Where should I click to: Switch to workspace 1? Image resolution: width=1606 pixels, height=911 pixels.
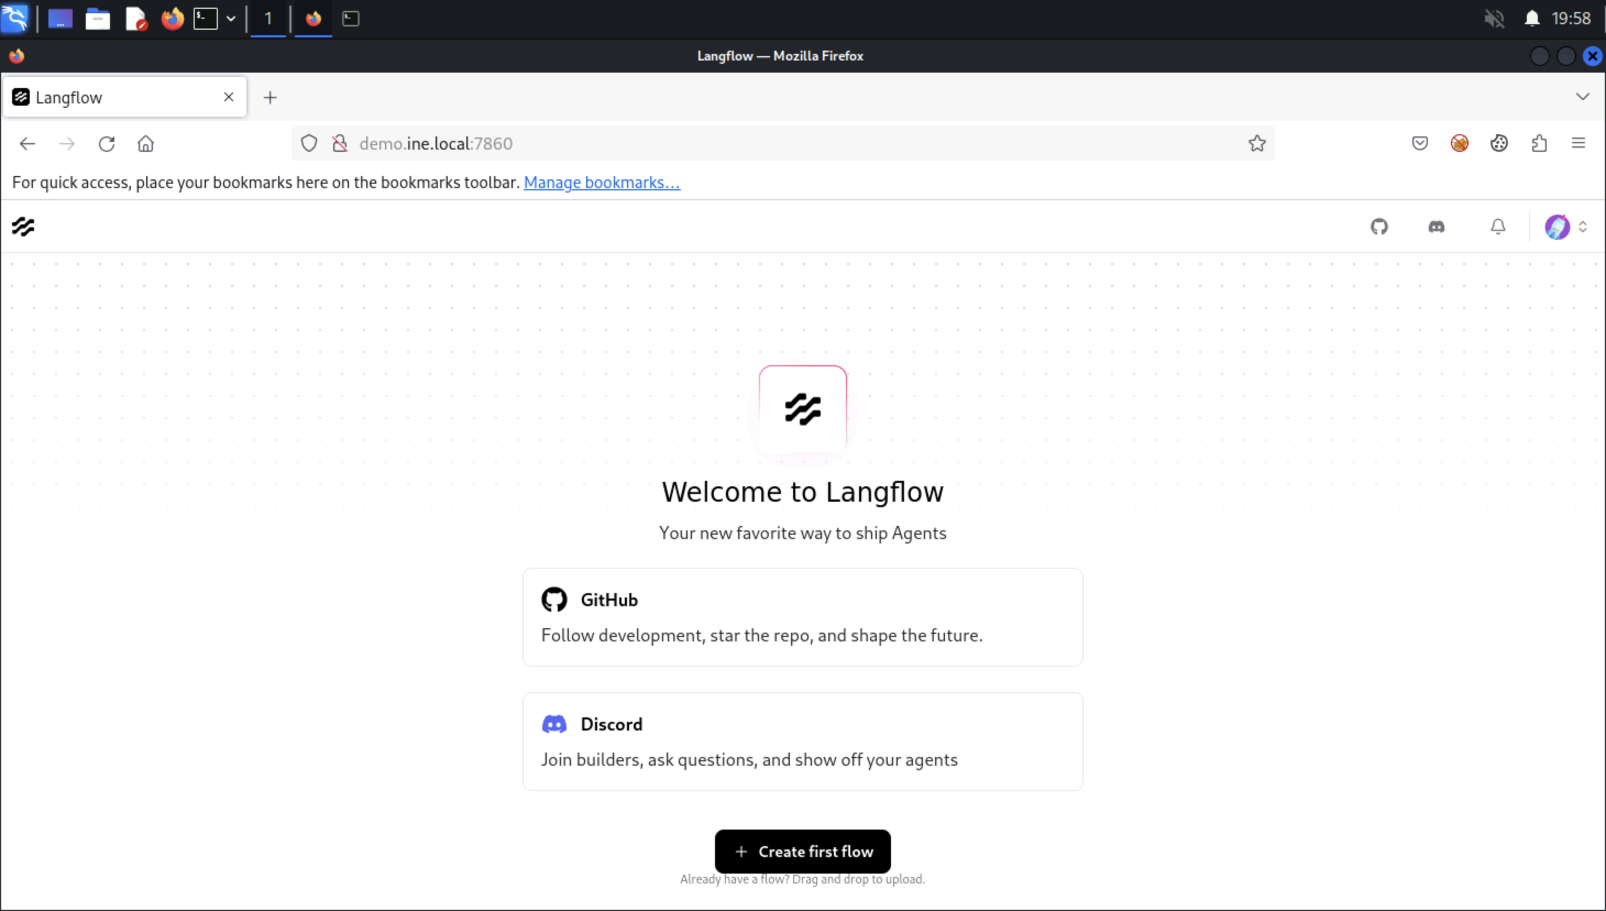point(268,19)
